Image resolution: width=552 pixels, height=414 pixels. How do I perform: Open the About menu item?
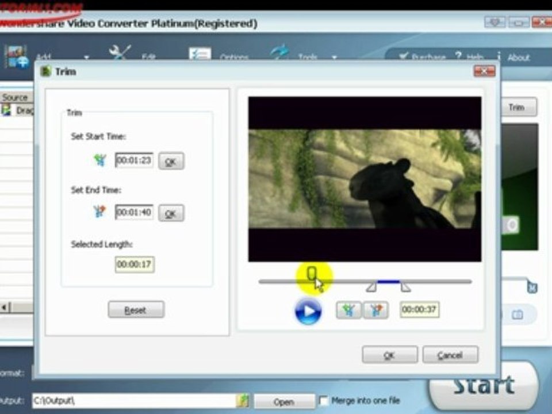click(514, 57)
